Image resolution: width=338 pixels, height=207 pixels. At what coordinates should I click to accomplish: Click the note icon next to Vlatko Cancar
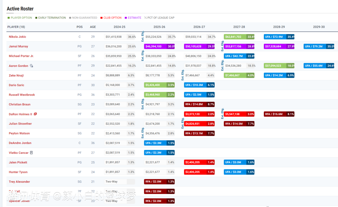(x=31, y=153)
